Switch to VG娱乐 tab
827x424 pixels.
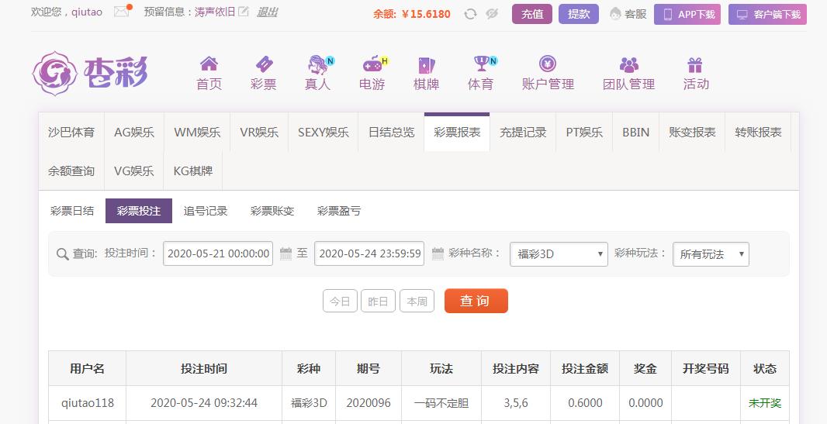coord(134,171)
